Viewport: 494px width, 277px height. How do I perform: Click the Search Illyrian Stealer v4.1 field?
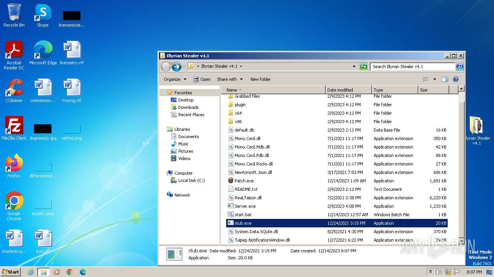pos(413,67)
